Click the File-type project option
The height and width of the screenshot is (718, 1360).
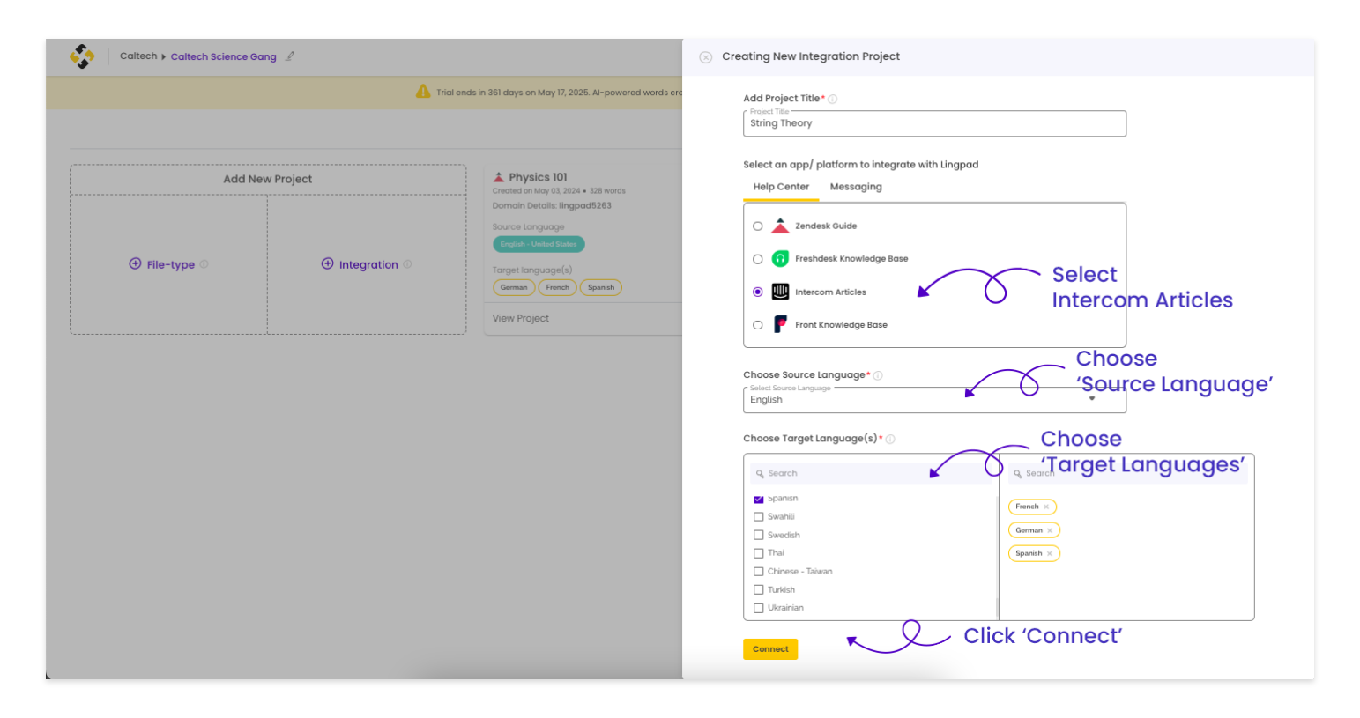pyautogui.click(x=169, y=264)
